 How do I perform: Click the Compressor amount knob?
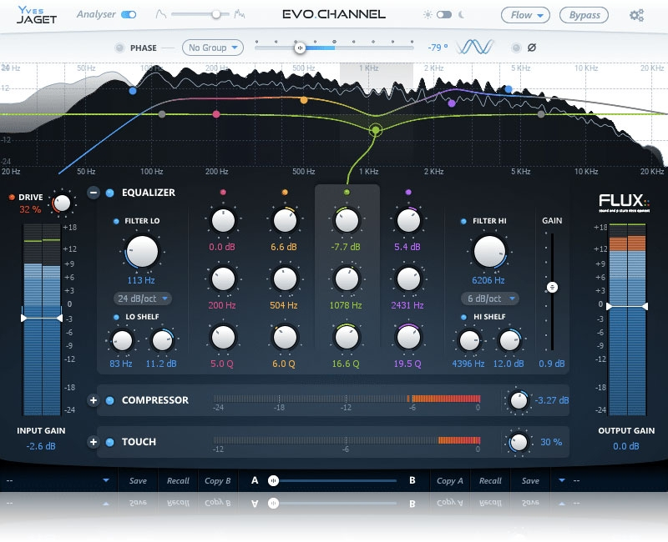pos(519,400)
